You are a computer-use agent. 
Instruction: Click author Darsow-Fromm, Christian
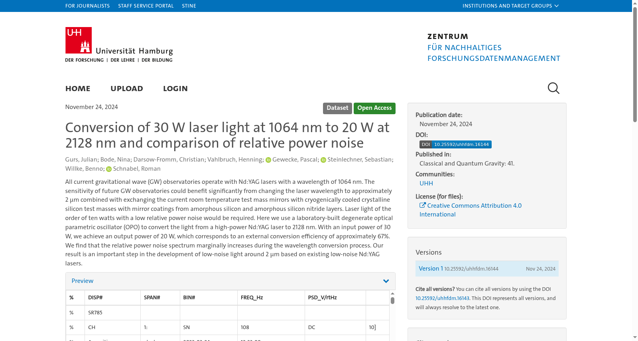(169, 160)
